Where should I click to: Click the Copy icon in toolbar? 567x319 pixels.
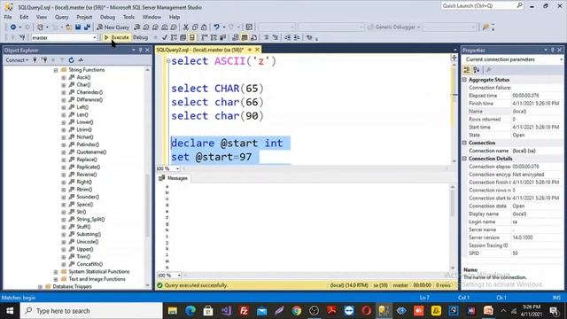(195, 27)
